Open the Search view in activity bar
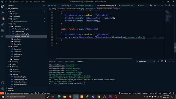Image resolution: width=176 pixels, height=99 pixels. tap(3, 12)
